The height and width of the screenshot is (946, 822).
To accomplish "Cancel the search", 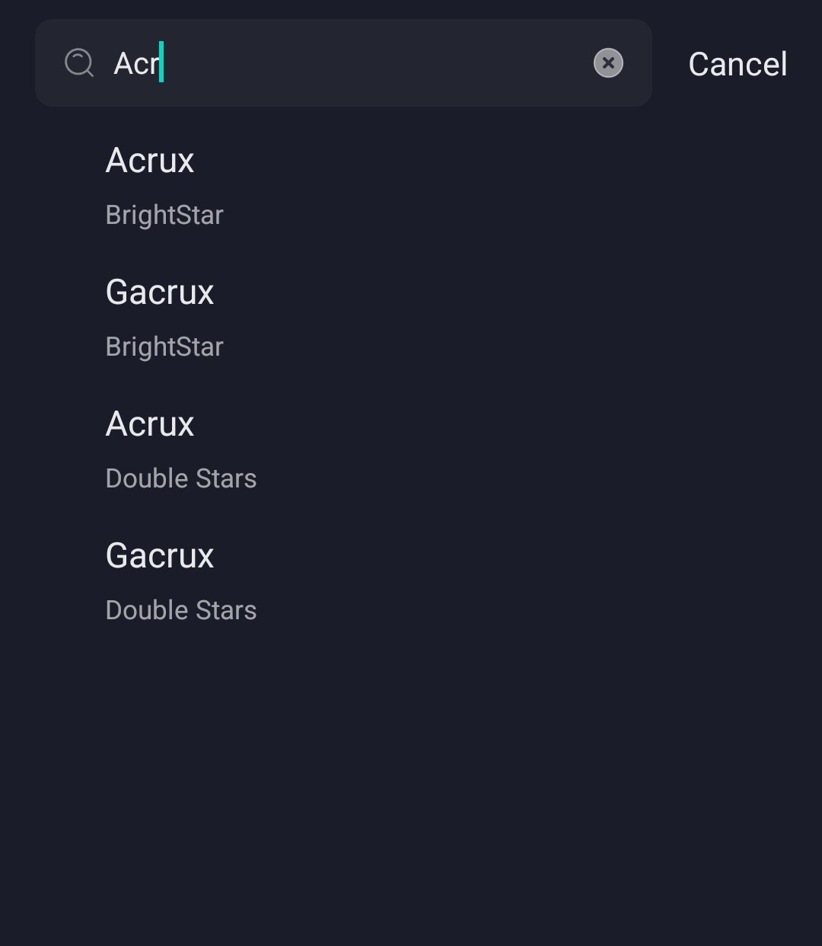I will pos(738,64).
